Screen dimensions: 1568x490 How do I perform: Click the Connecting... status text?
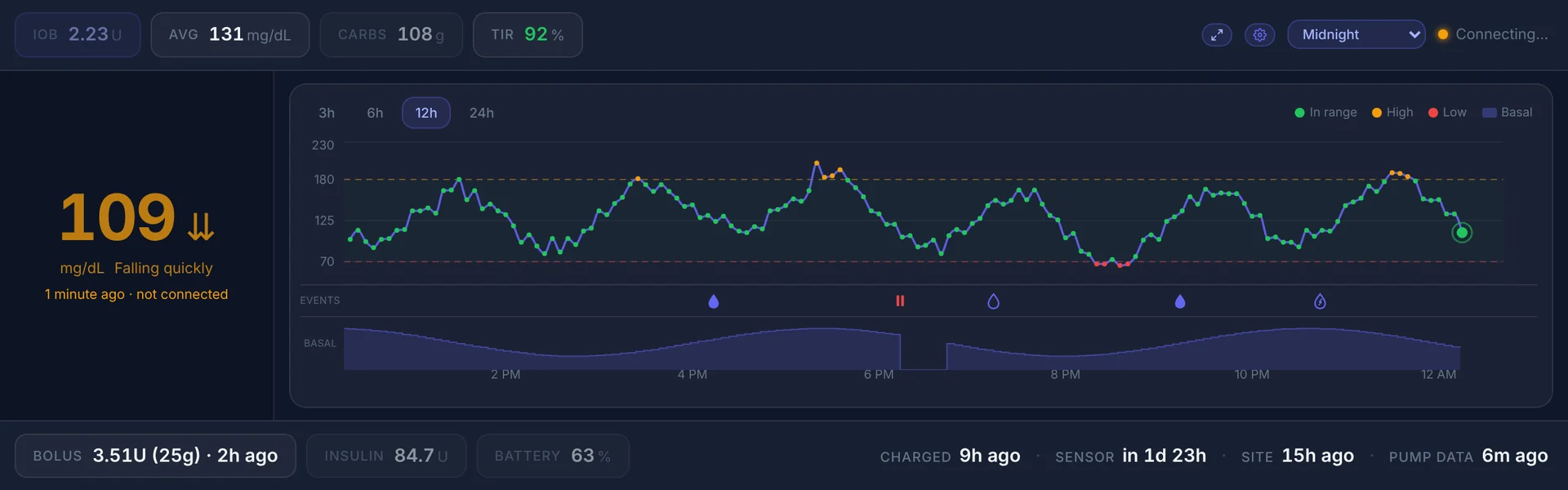pos(1501,34)
